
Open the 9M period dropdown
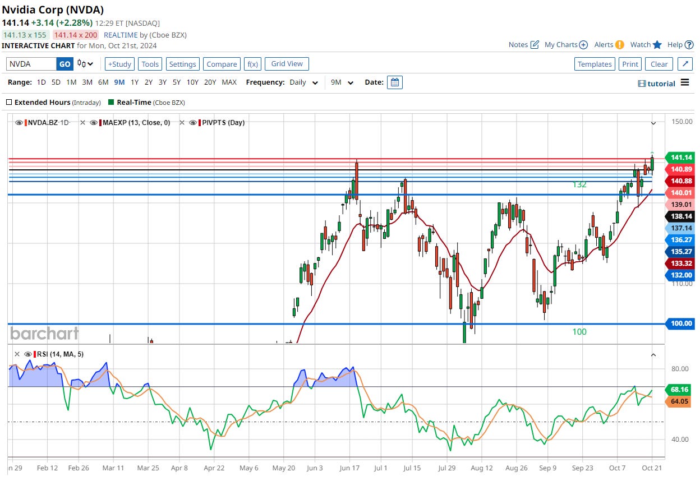point(342,82)
